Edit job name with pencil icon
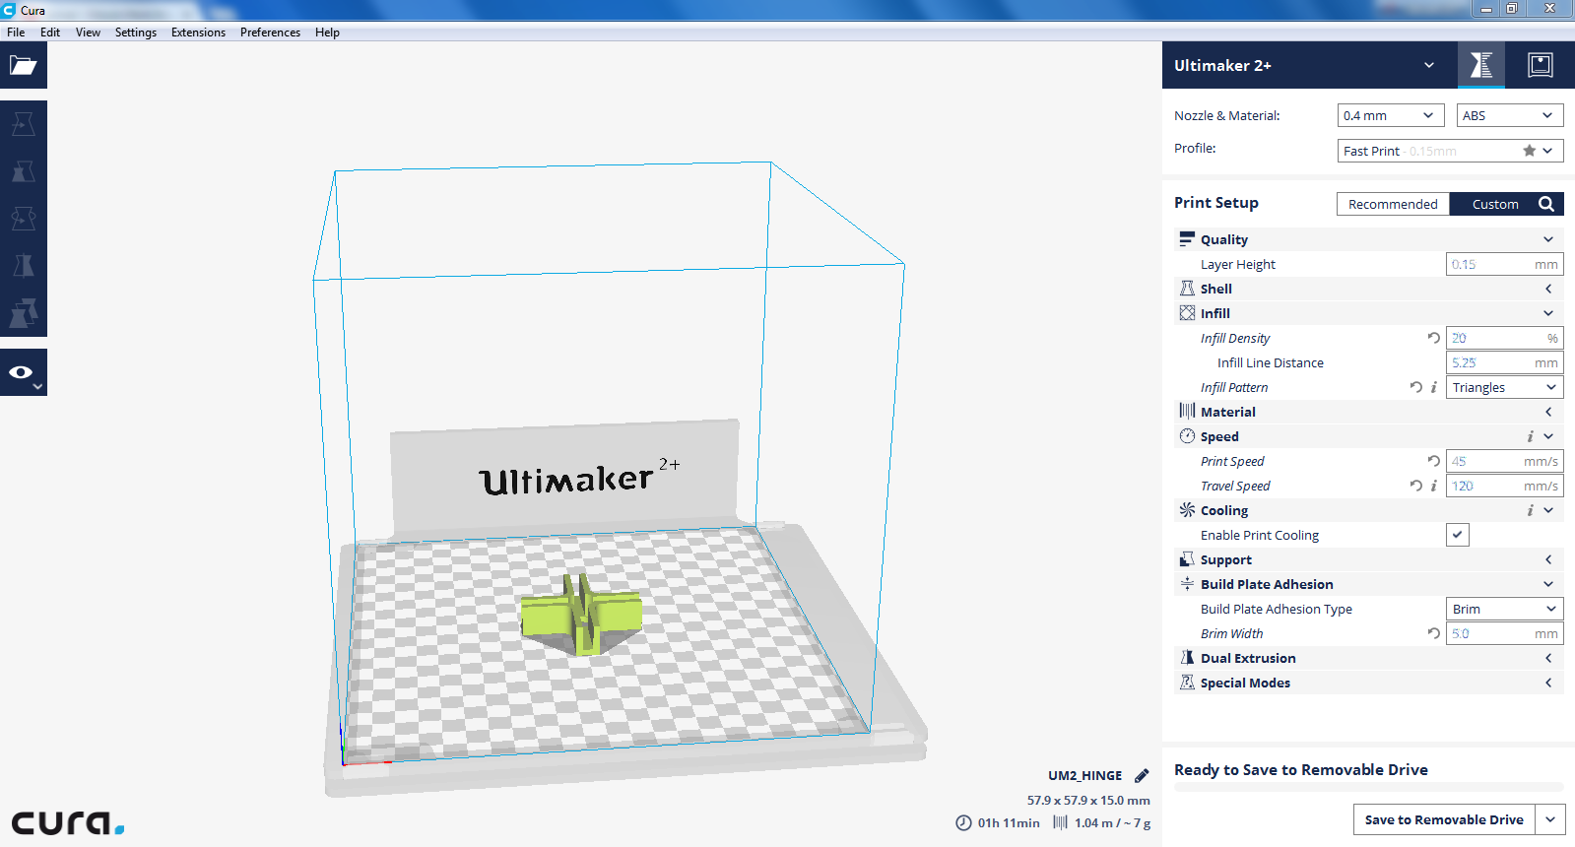Screen dimensions: 1575x847 pos(1142,775)
